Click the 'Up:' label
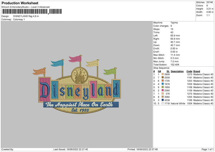Viewport: 215px width, 152px height. coord(155,42)
